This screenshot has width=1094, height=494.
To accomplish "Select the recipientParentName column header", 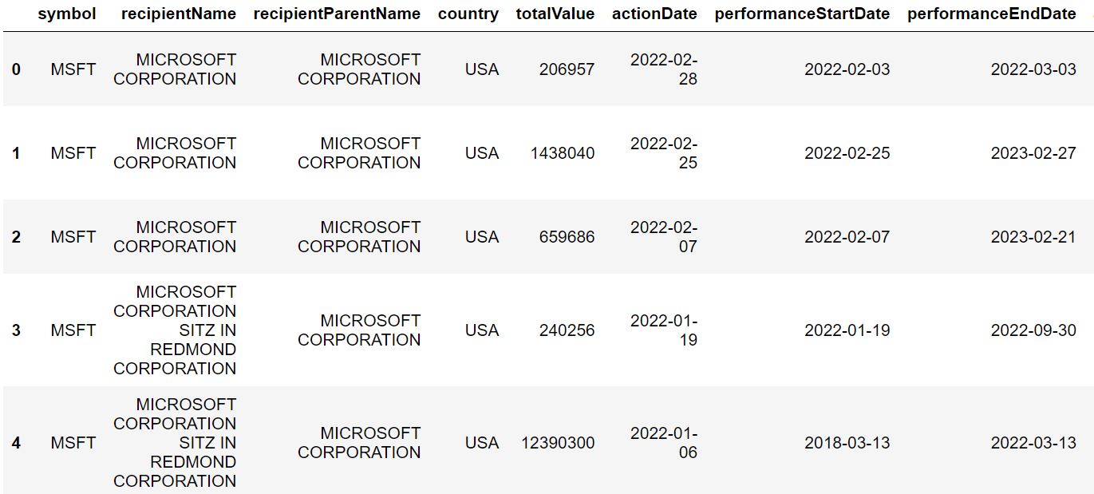I will [x=337, y=14].
